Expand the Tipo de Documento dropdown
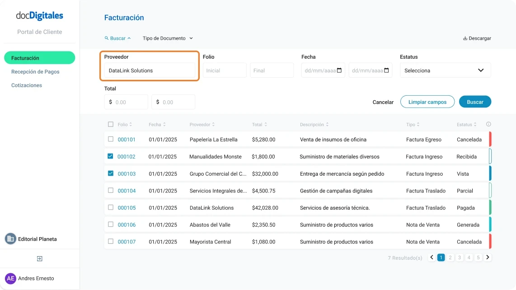Viewport: 516px width, 290px height. click(167, 38)
